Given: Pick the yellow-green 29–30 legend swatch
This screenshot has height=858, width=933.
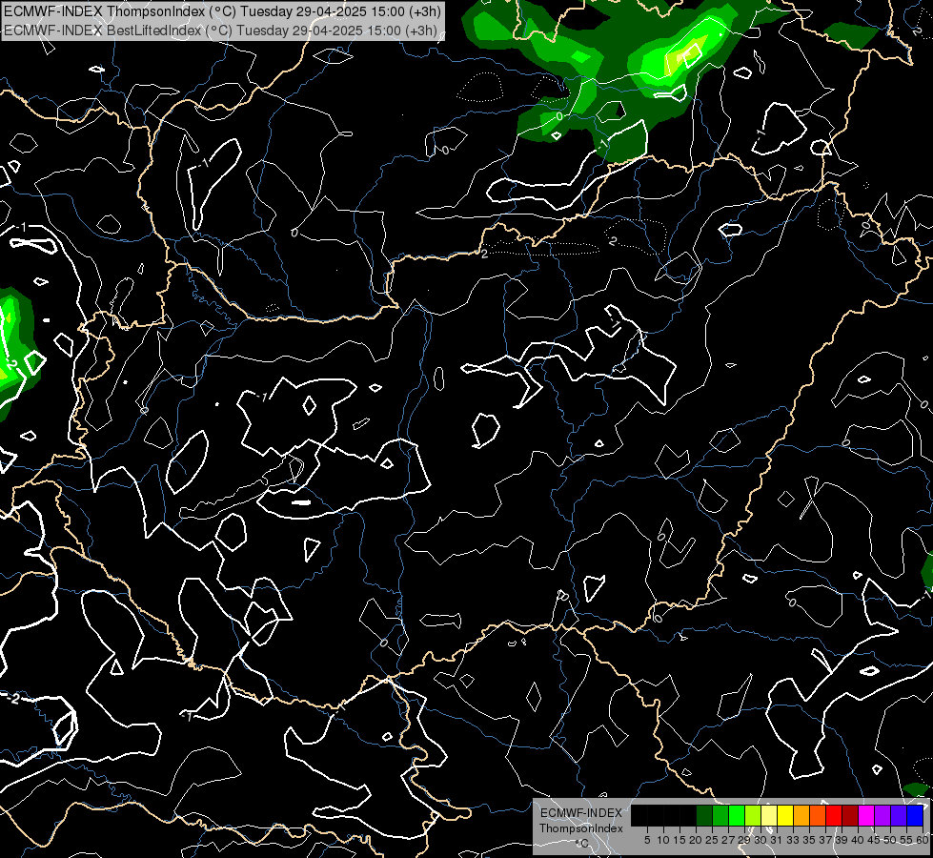Looking at the screenshot, I should pyautogui.click(x=753, y=815).
